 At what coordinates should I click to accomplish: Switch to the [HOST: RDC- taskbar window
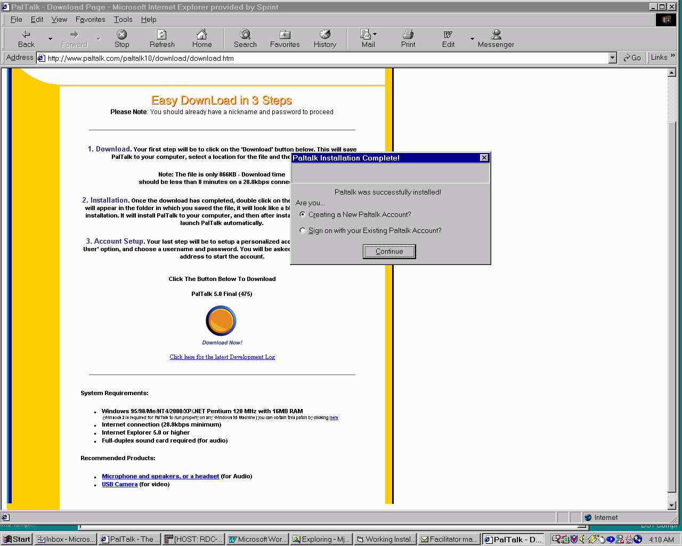tap(193, 539)
